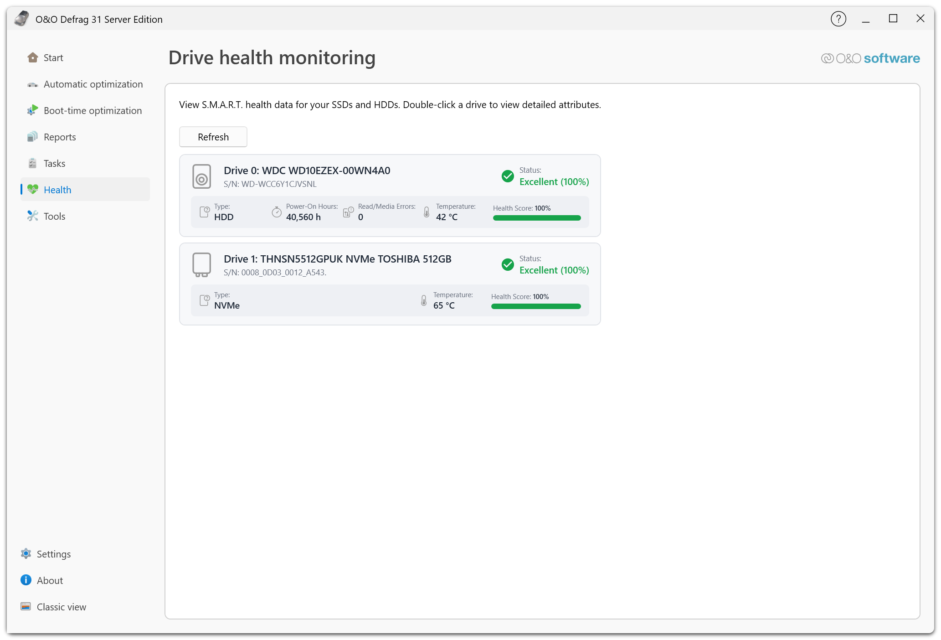Click the Power-On Hours stopwatch icon
This screenshot has height=640, width=941.
pos(277,212)
